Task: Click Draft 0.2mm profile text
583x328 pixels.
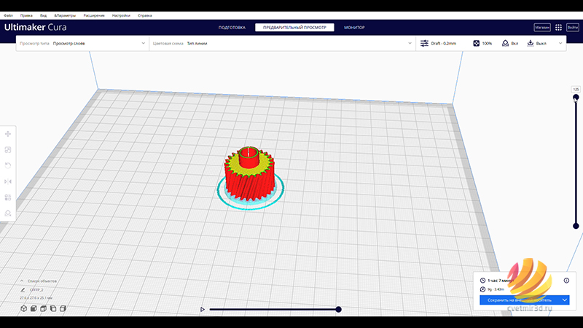Action: [444, 44]
